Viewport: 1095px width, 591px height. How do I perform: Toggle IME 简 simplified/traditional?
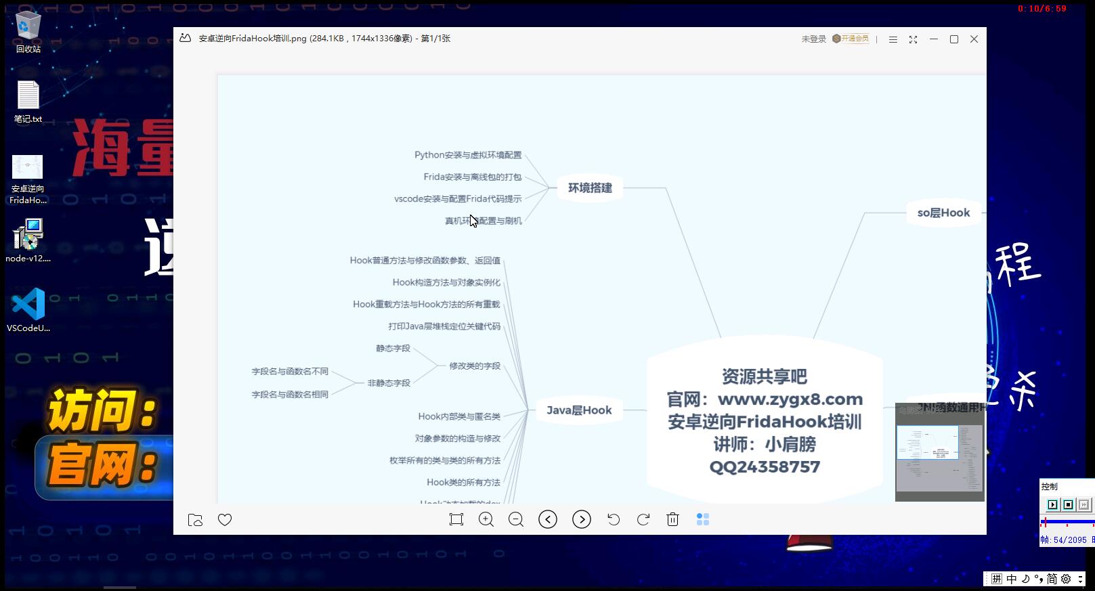tap(1052, 579)
